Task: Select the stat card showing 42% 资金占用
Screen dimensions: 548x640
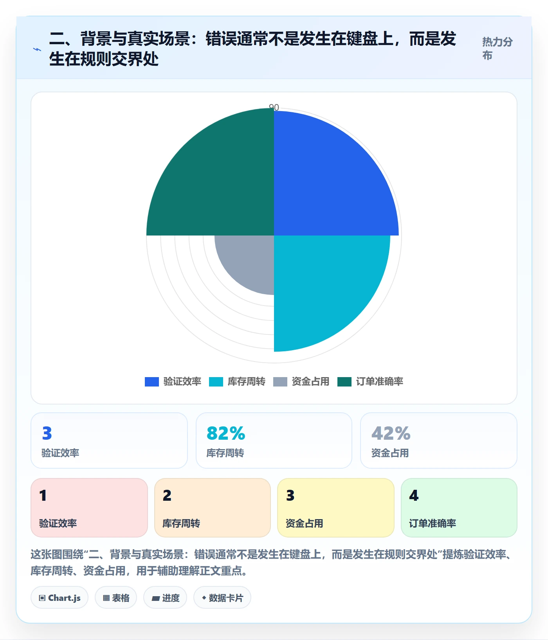Action: point(439,440)
